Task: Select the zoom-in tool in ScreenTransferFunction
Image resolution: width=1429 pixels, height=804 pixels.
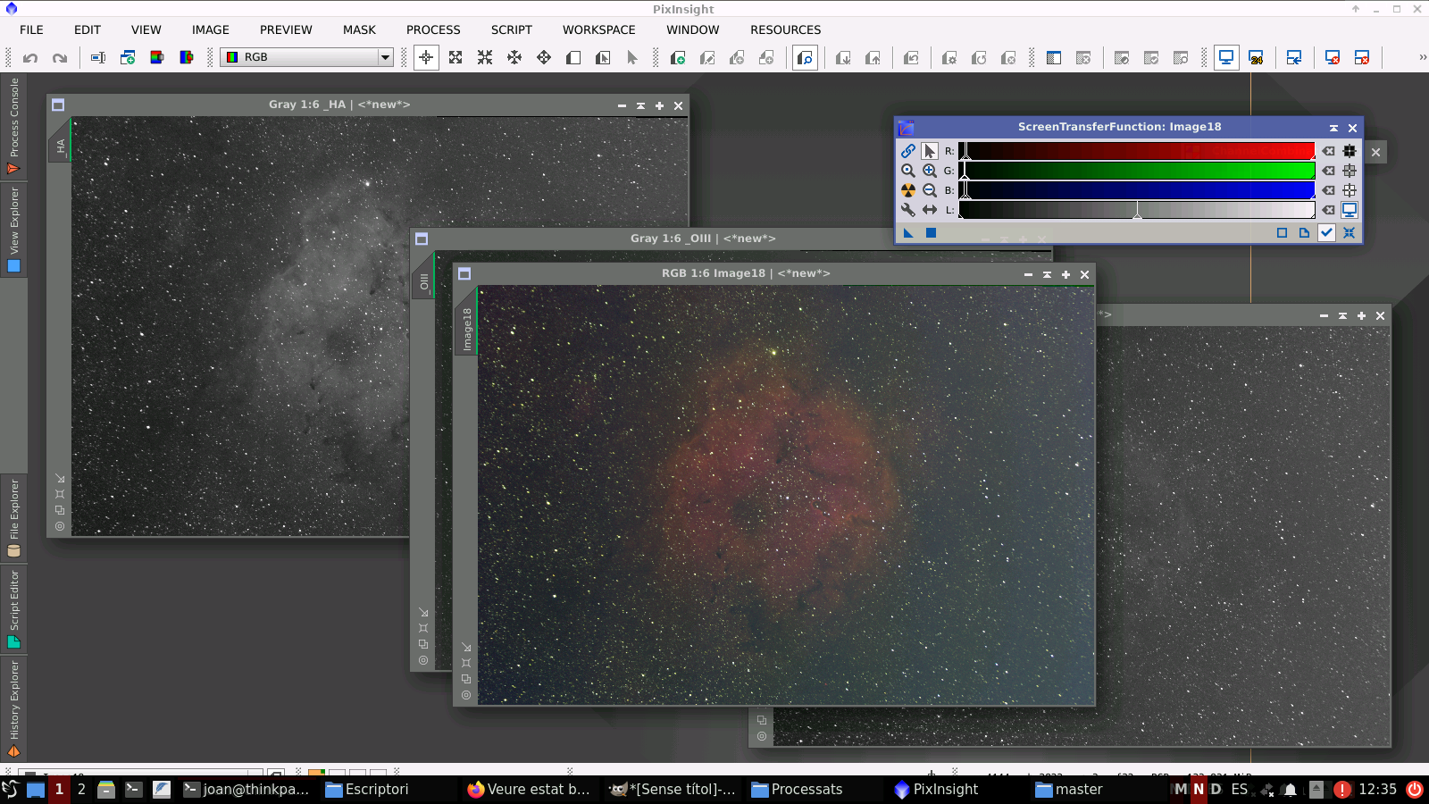Action: 929,170
